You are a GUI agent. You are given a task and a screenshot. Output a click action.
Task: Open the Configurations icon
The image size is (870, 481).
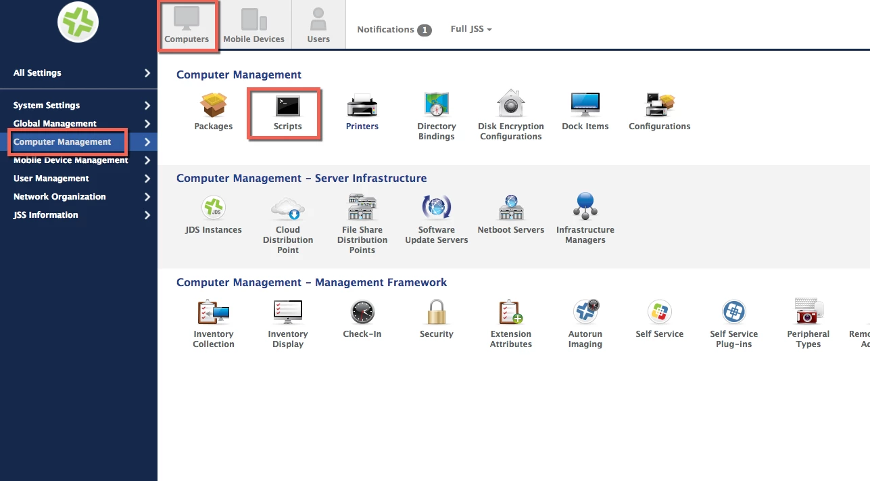click(660, 106)
